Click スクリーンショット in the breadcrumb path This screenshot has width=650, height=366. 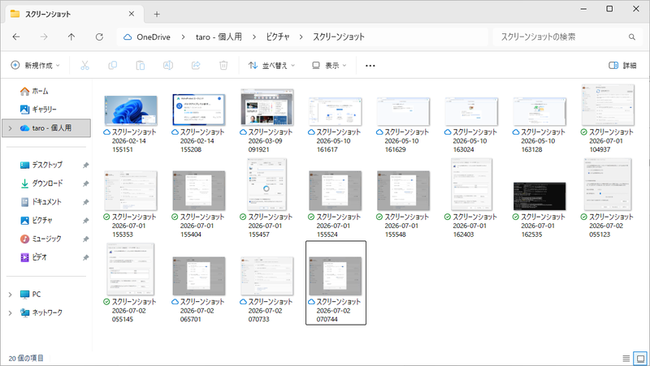click(x=338, y=37)
